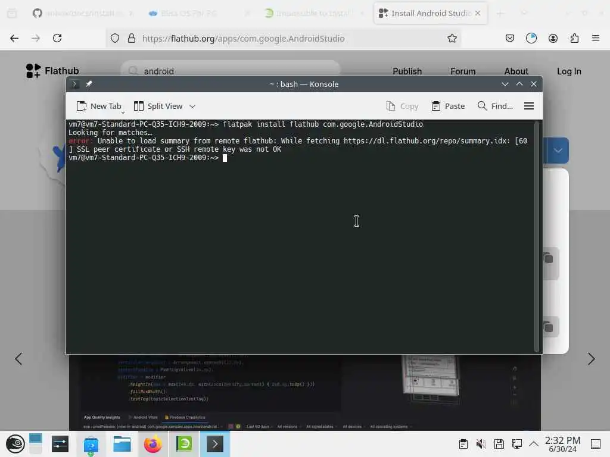Viewport: 610px width, 457px height.
Task: Click the Konsole window menu icon in its title bar
Action: coord(74,84)
